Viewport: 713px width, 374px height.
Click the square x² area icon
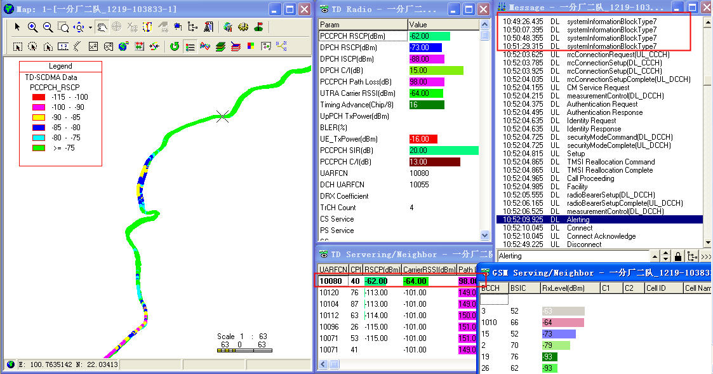[93, 46]
